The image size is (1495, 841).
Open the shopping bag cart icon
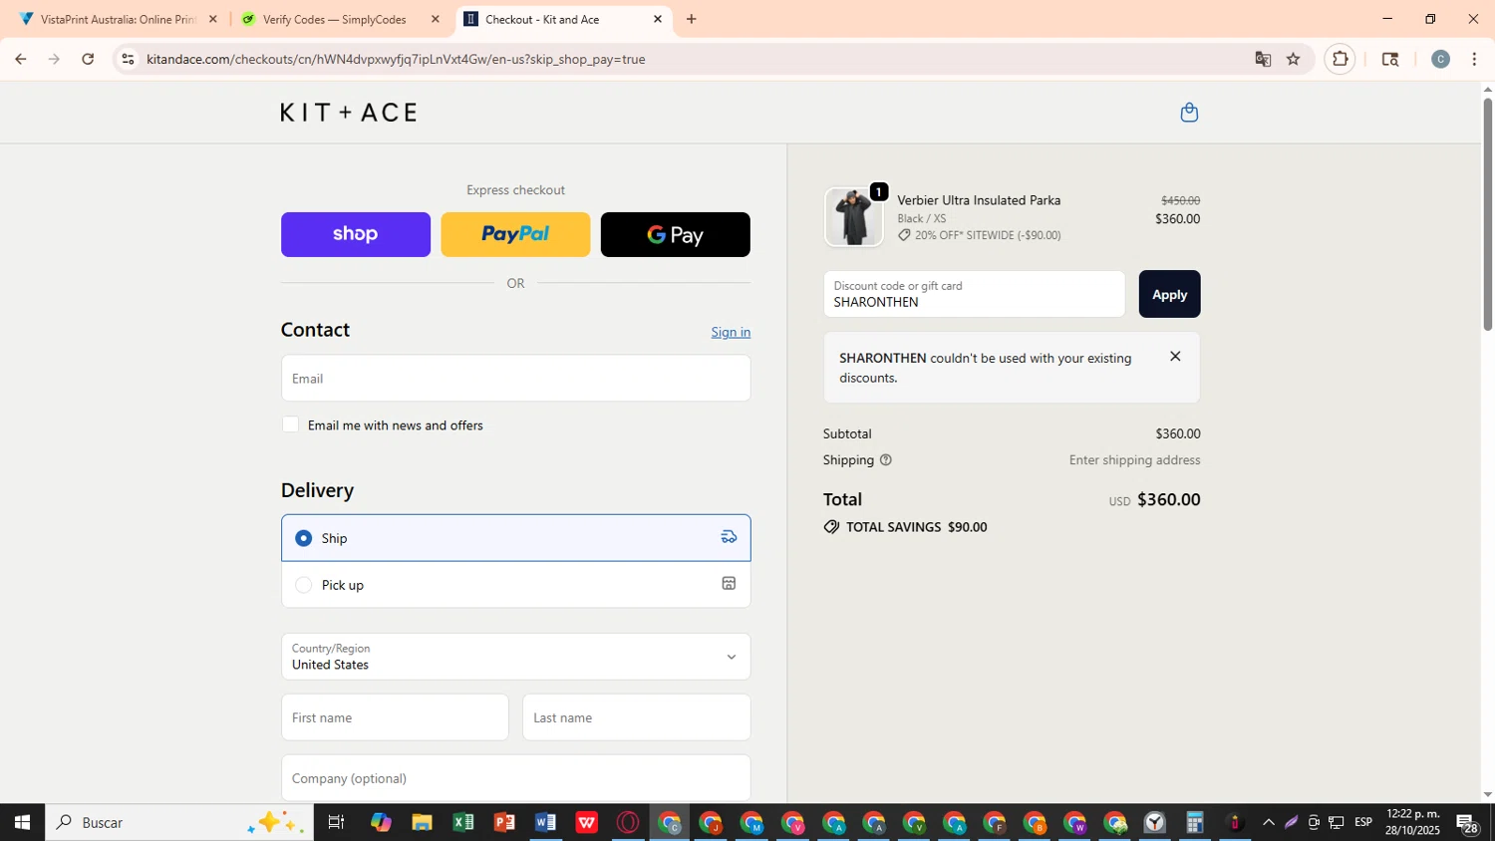click(1188, 113)
